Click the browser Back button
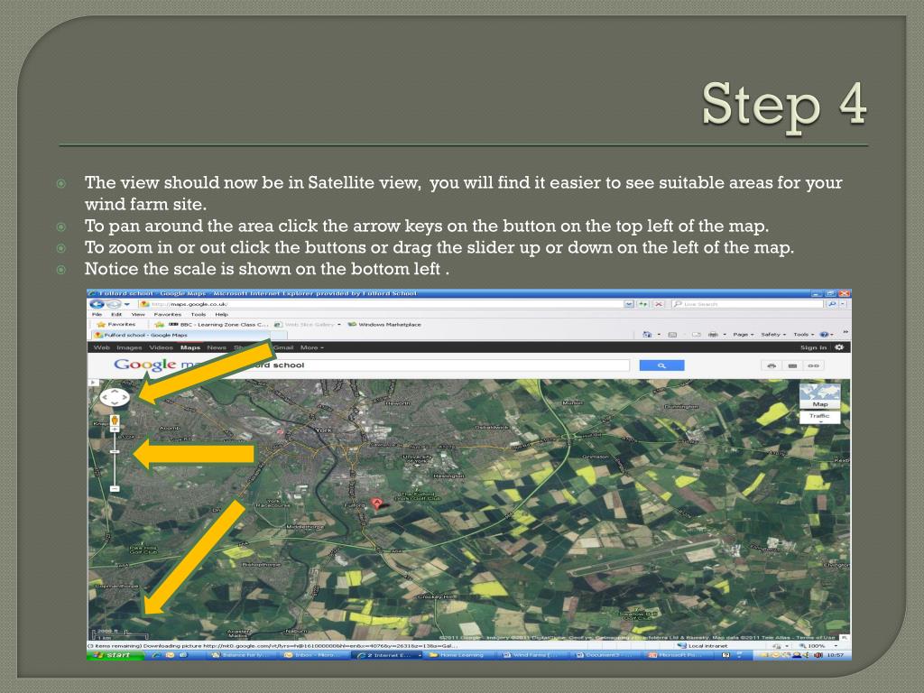 [x=97, y=304]
